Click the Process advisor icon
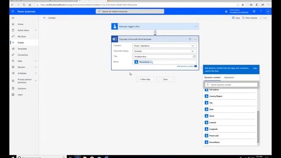 point(13,81)
